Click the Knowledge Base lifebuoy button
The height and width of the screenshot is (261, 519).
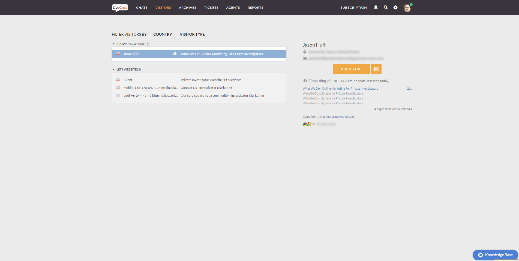tap(495, 255)
